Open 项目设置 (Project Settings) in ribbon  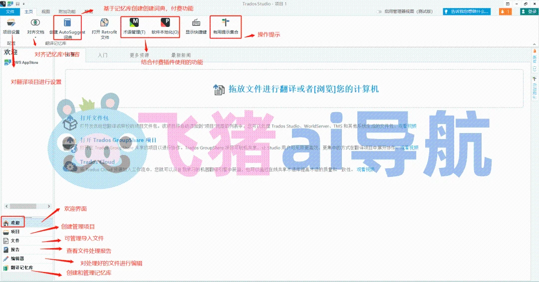pyautogui.click(x=11, y=26)
